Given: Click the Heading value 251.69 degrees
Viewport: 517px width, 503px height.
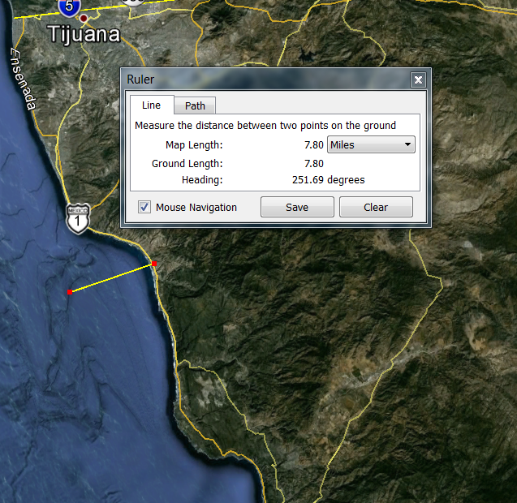Looking at the screenshot, I should [x=328, y=180].
